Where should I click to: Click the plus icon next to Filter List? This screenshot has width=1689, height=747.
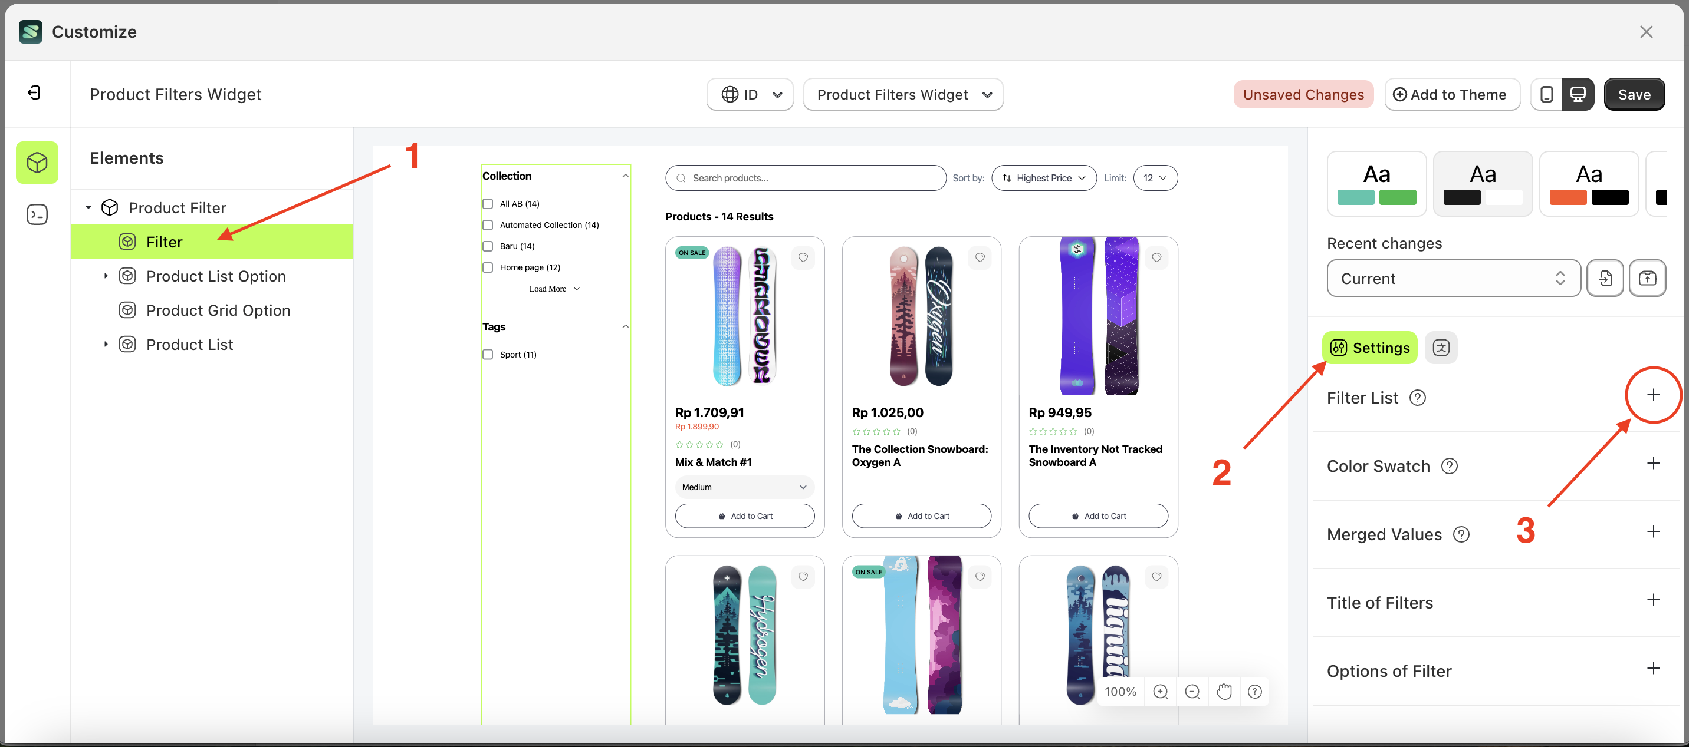[1653, 395]
